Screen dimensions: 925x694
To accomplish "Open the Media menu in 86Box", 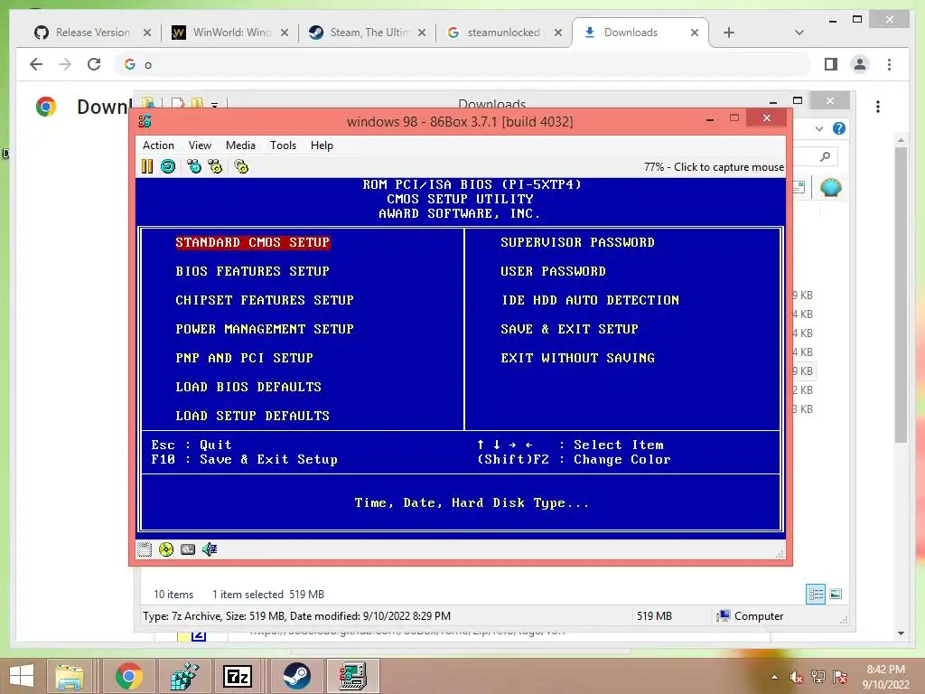I will pos(240,145).
